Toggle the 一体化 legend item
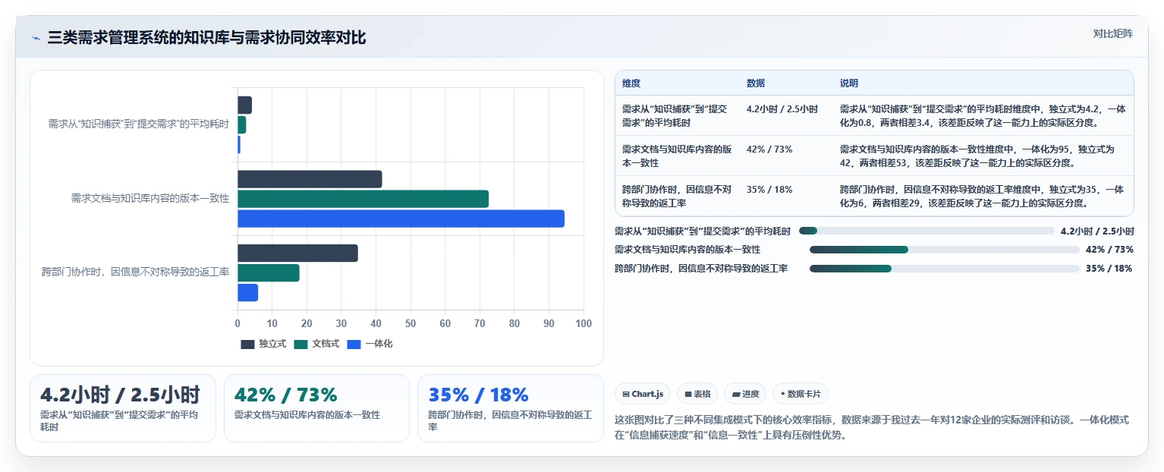This screenshot has height=472, width=1164. coord(370,344)
